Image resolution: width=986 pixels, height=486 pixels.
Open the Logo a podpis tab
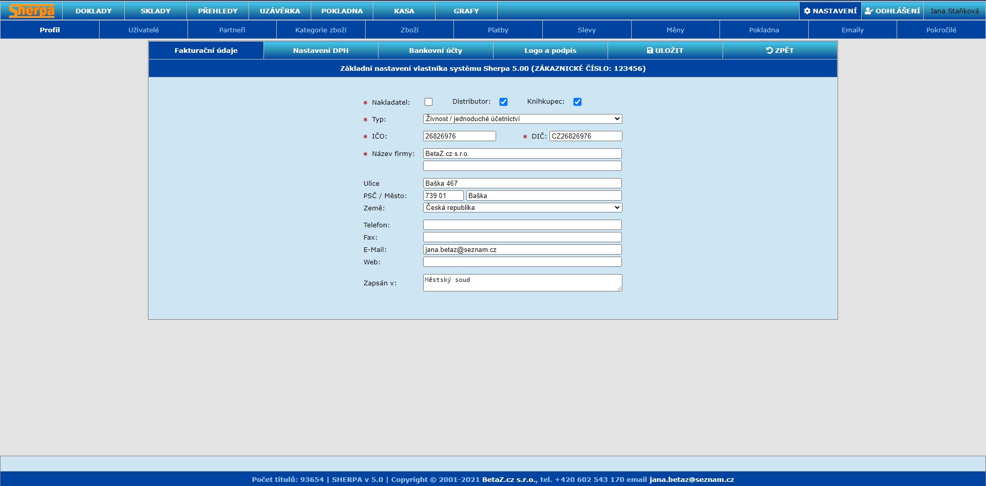tap(550, 50)
